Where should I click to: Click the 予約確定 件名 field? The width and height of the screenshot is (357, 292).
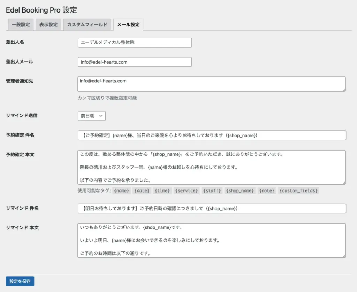coord(212,136)
